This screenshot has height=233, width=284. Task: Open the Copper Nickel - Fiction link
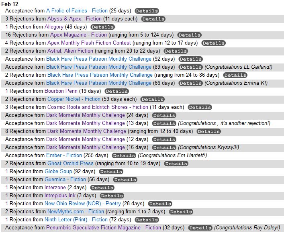point(74,99)
